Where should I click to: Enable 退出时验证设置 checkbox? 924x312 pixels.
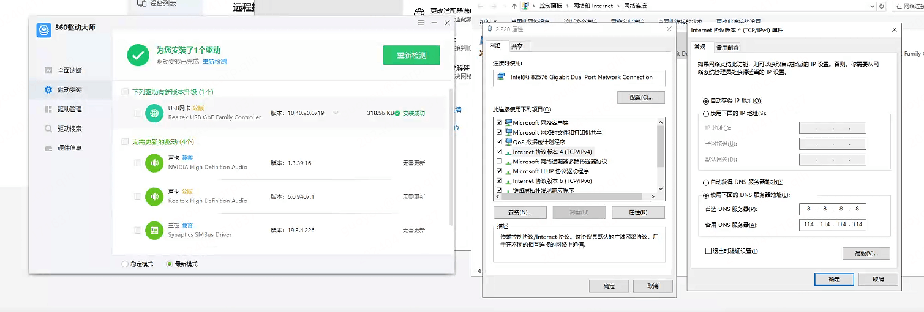(708, 251)
